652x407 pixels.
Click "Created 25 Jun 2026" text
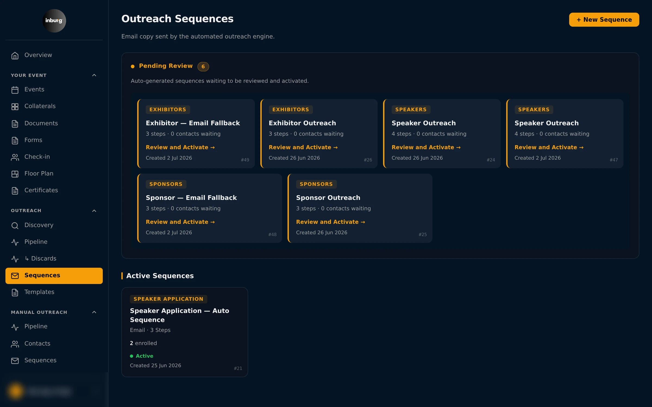(155, 365)
